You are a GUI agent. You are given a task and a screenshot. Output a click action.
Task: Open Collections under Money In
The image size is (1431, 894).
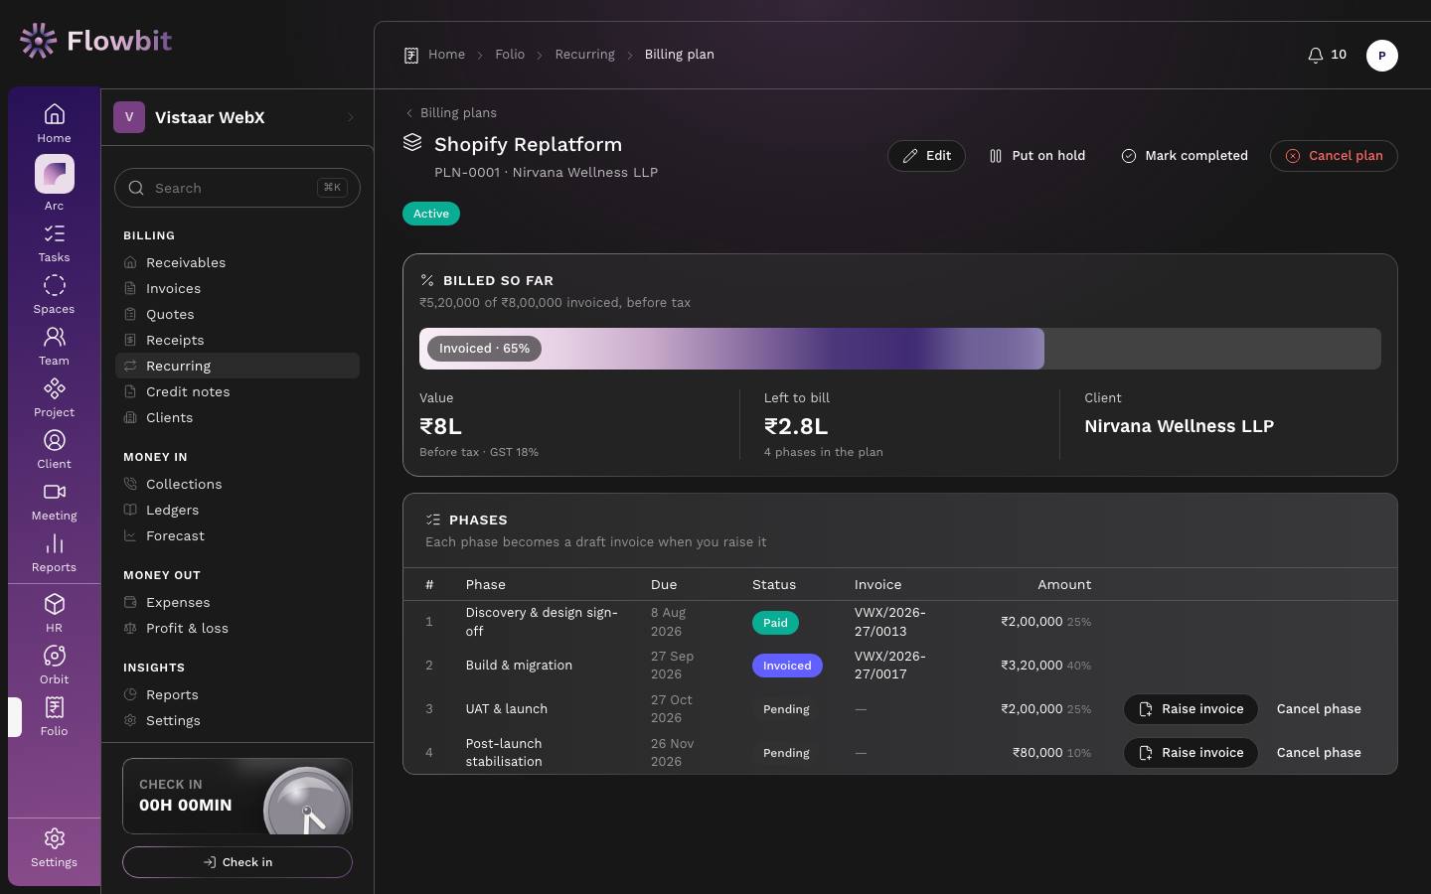click(x=238, y=484)
